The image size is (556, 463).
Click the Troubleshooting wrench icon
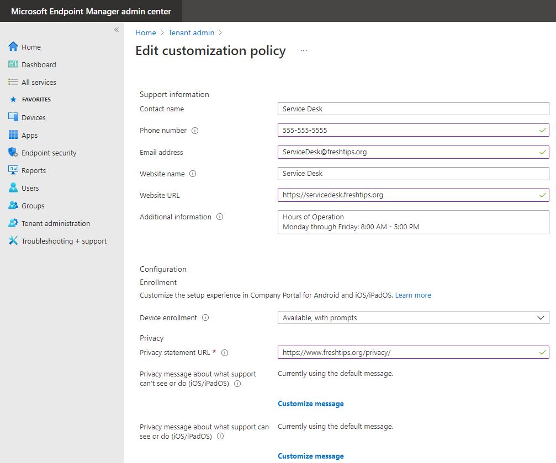(x=13, y=241)
